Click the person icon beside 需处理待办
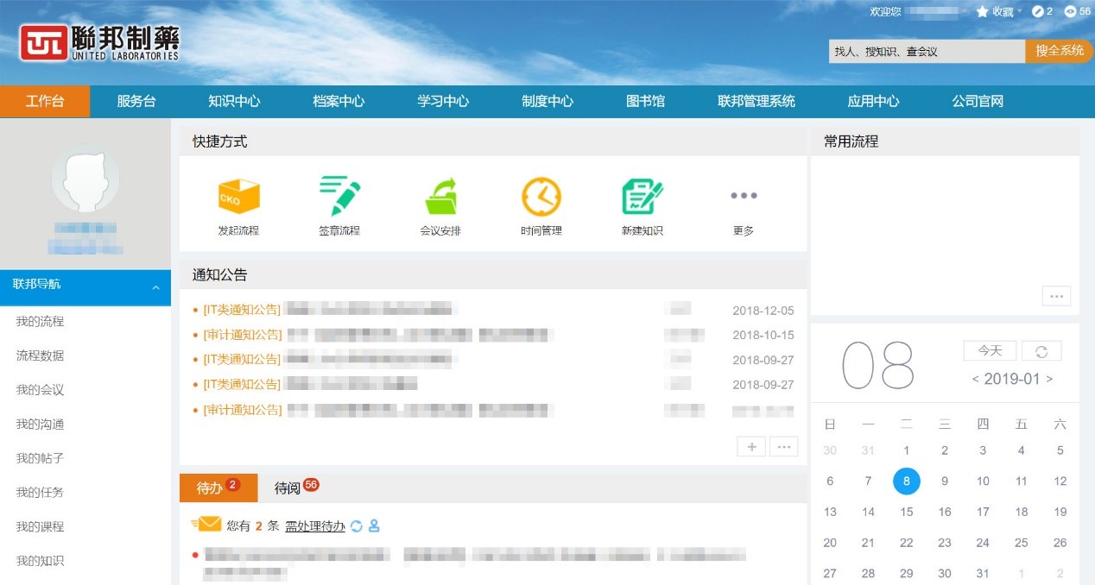 click(x=374, y=525)
